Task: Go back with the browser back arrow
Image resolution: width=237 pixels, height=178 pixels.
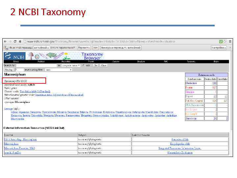Action: click(x=5, y=41)
